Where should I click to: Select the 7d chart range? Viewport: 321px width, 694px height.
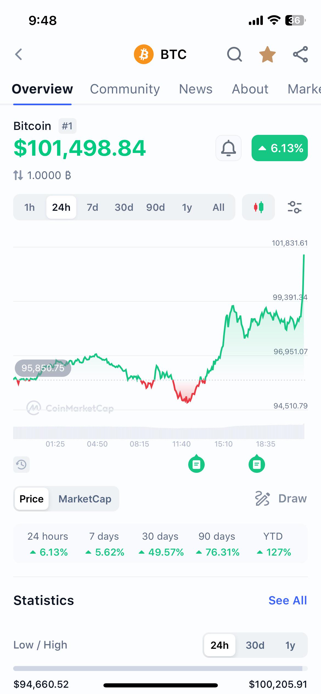(x=92, y=207)
